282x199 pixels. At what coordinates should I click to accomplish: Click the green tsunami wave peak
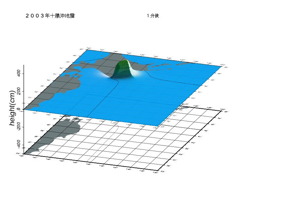click(x=122, y=68)
